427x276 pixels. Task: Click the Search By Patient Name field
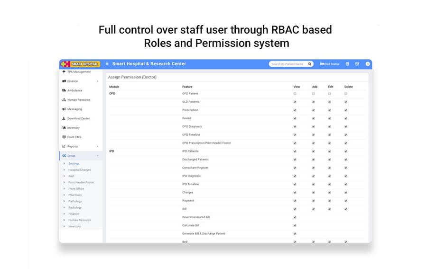(x=288, y=64)
